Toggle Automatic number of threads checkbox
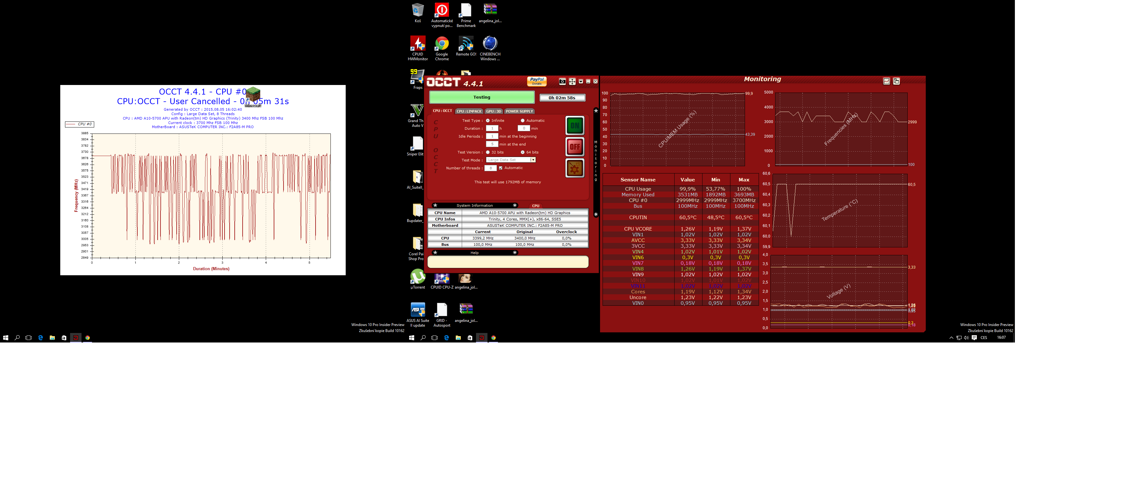 [x=500, y=168]
